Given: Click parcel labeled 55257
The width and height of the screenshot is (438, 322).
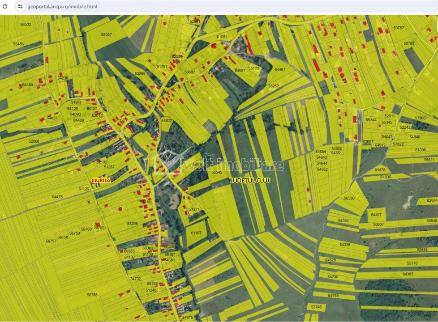Looking at the screenshot, I should [x=273, y=86].
